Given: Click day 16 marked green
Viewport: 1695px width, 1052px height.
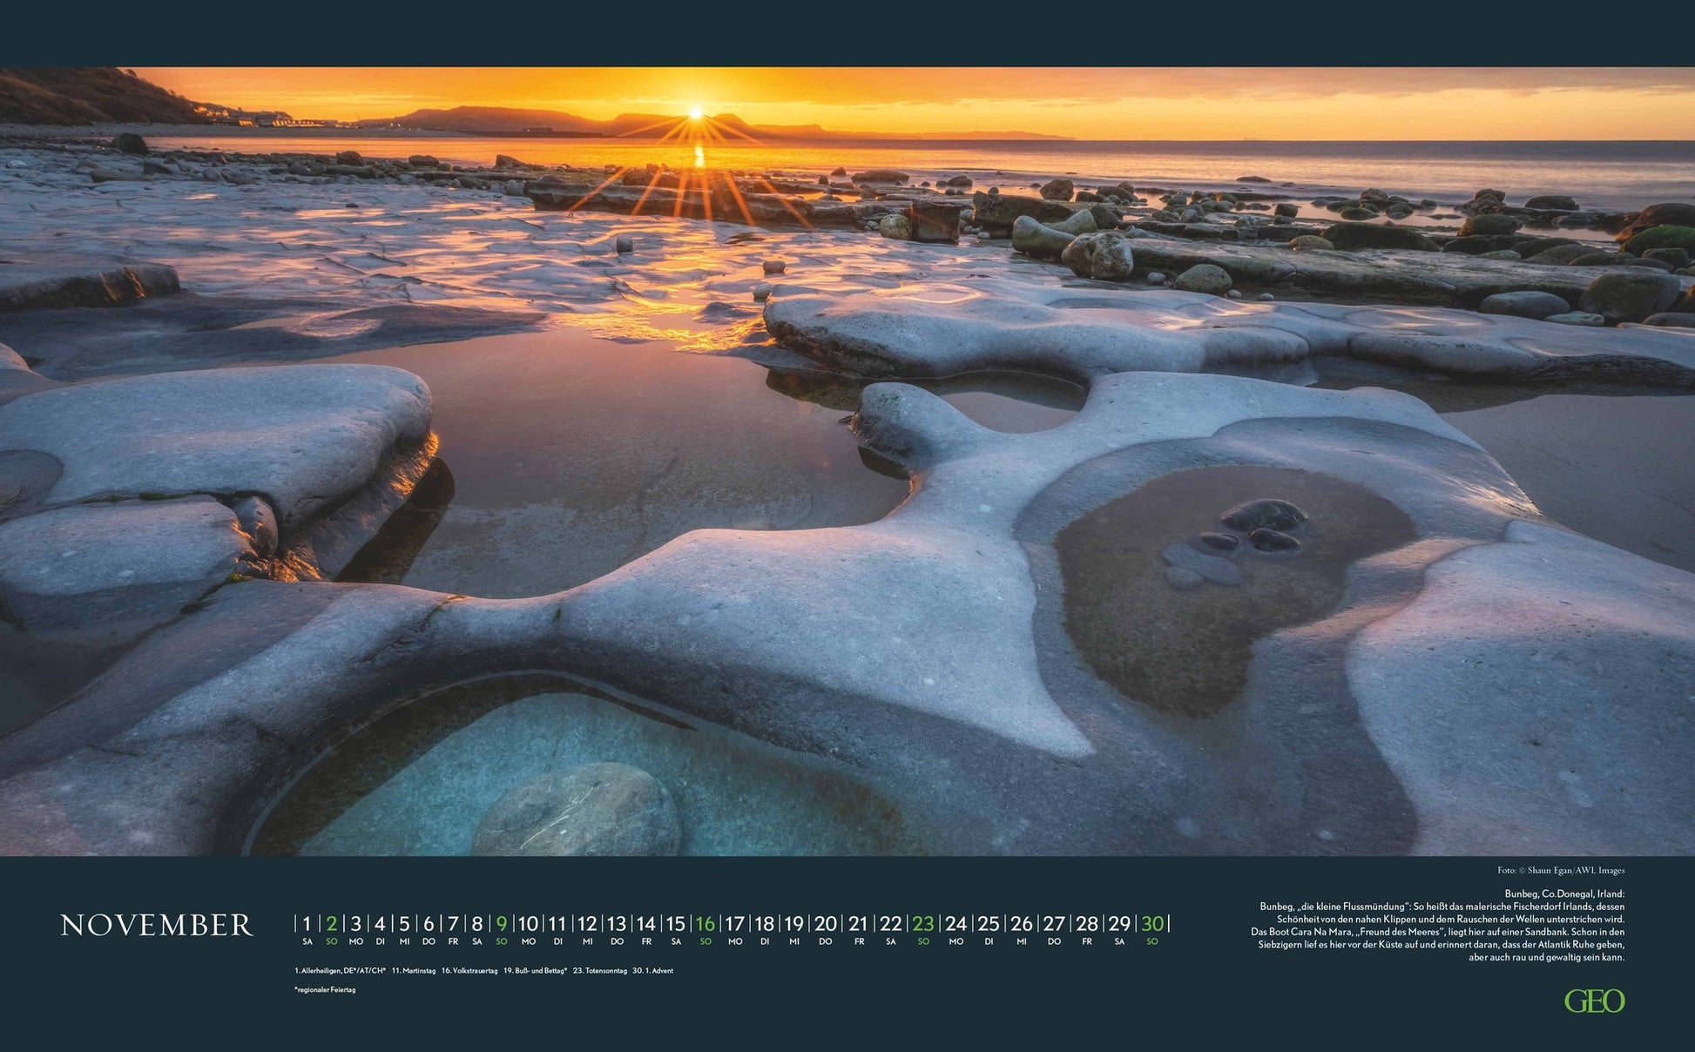Looking at the screenshot, I should click(705, 923).
